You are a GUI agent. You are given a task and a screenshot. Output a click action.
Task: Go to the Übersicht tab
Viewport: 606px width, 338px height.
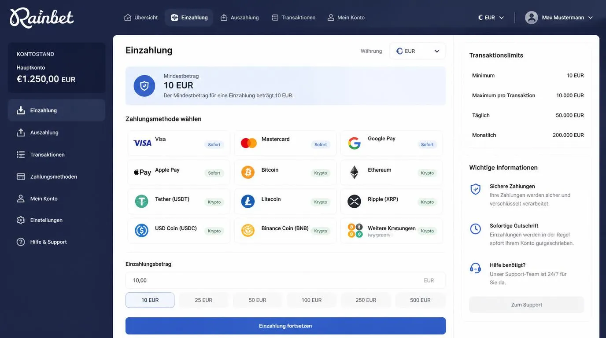click(141, 18)
